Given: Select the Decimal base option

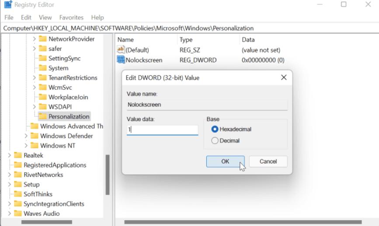Looking at the screenshot, I should [215, 141].
